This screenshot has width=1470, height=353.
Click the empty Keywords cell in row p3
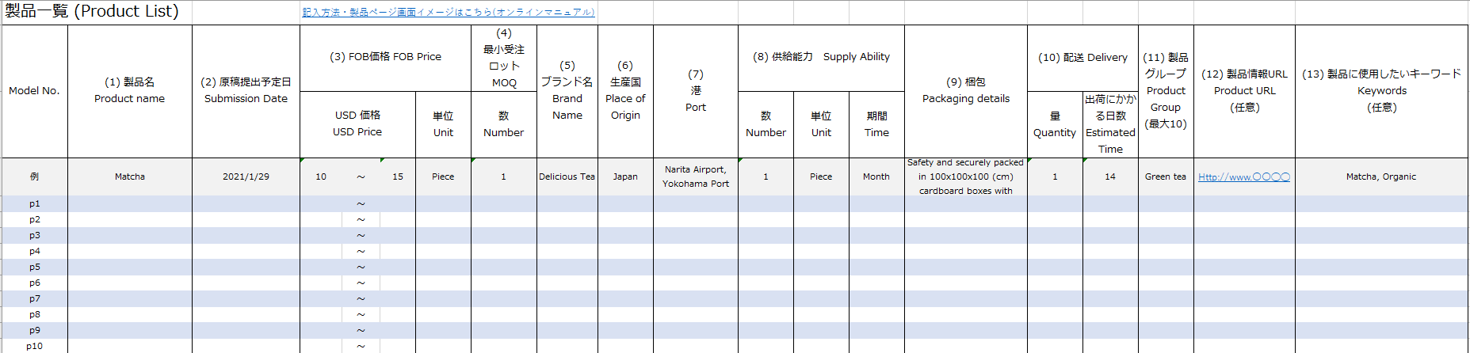pos(1381,235)
